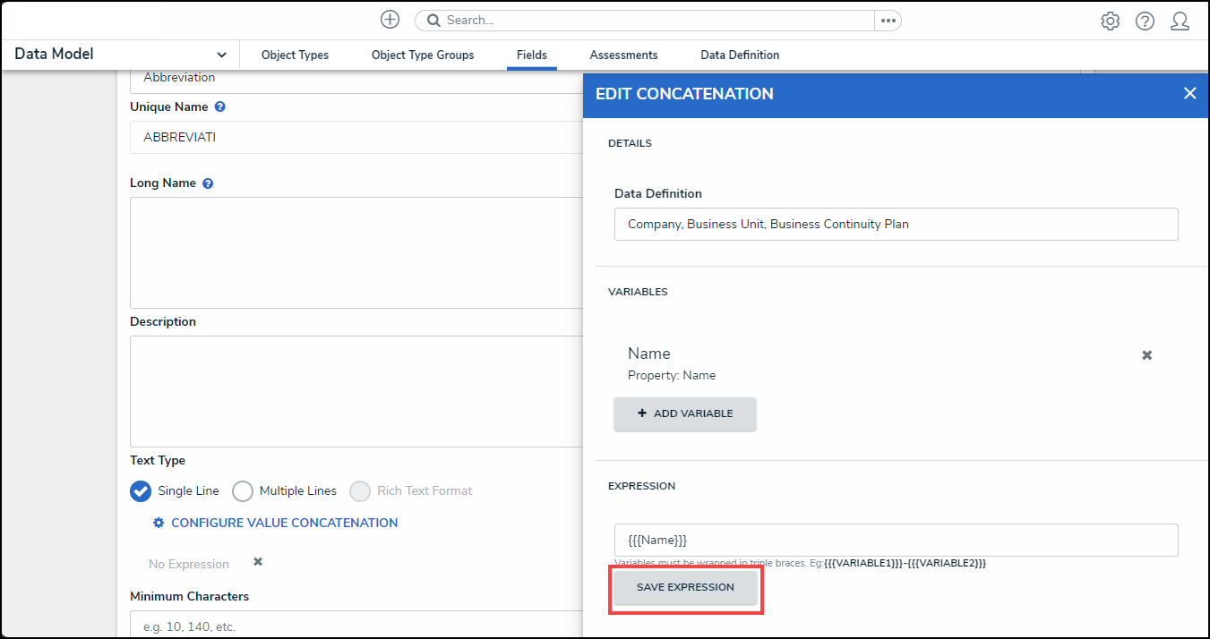This screenshot has height=639, width=1210.
Task: Switch to the Assessments tab
Action: 623,55
